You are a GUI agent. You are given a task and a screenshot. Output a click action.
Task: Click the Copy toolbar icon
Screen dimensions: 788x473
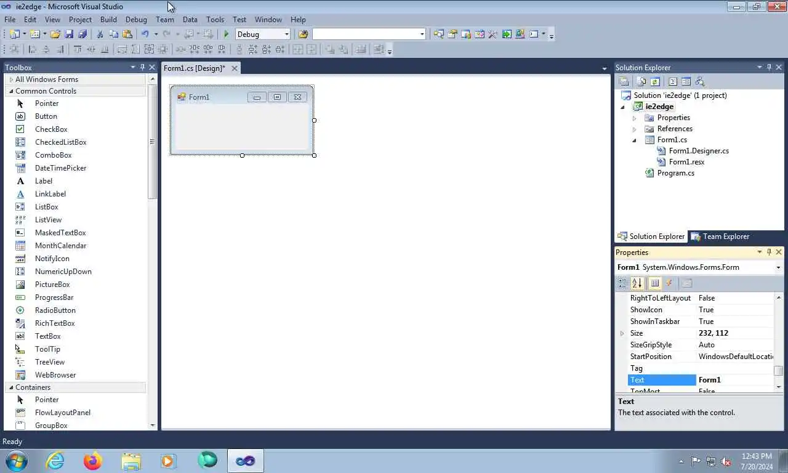coord(113,34)
